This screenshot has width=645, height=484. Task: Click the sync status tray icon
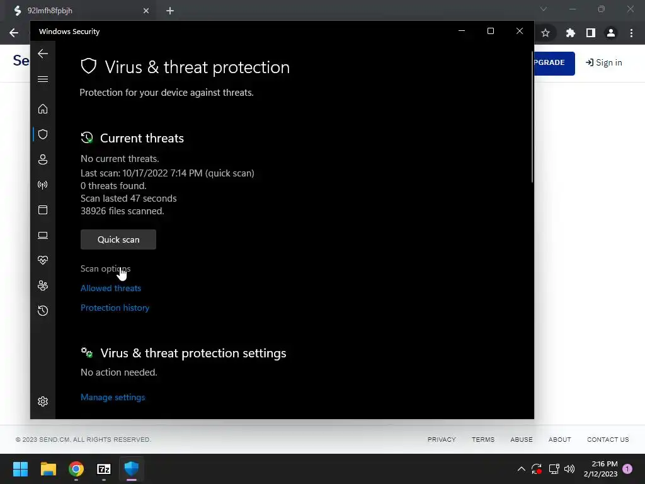click(x=537, y=469)
